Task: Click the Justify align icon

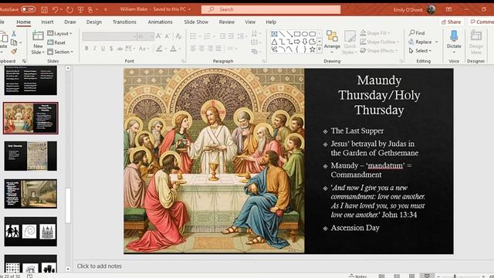Action: tap(218, 49)
